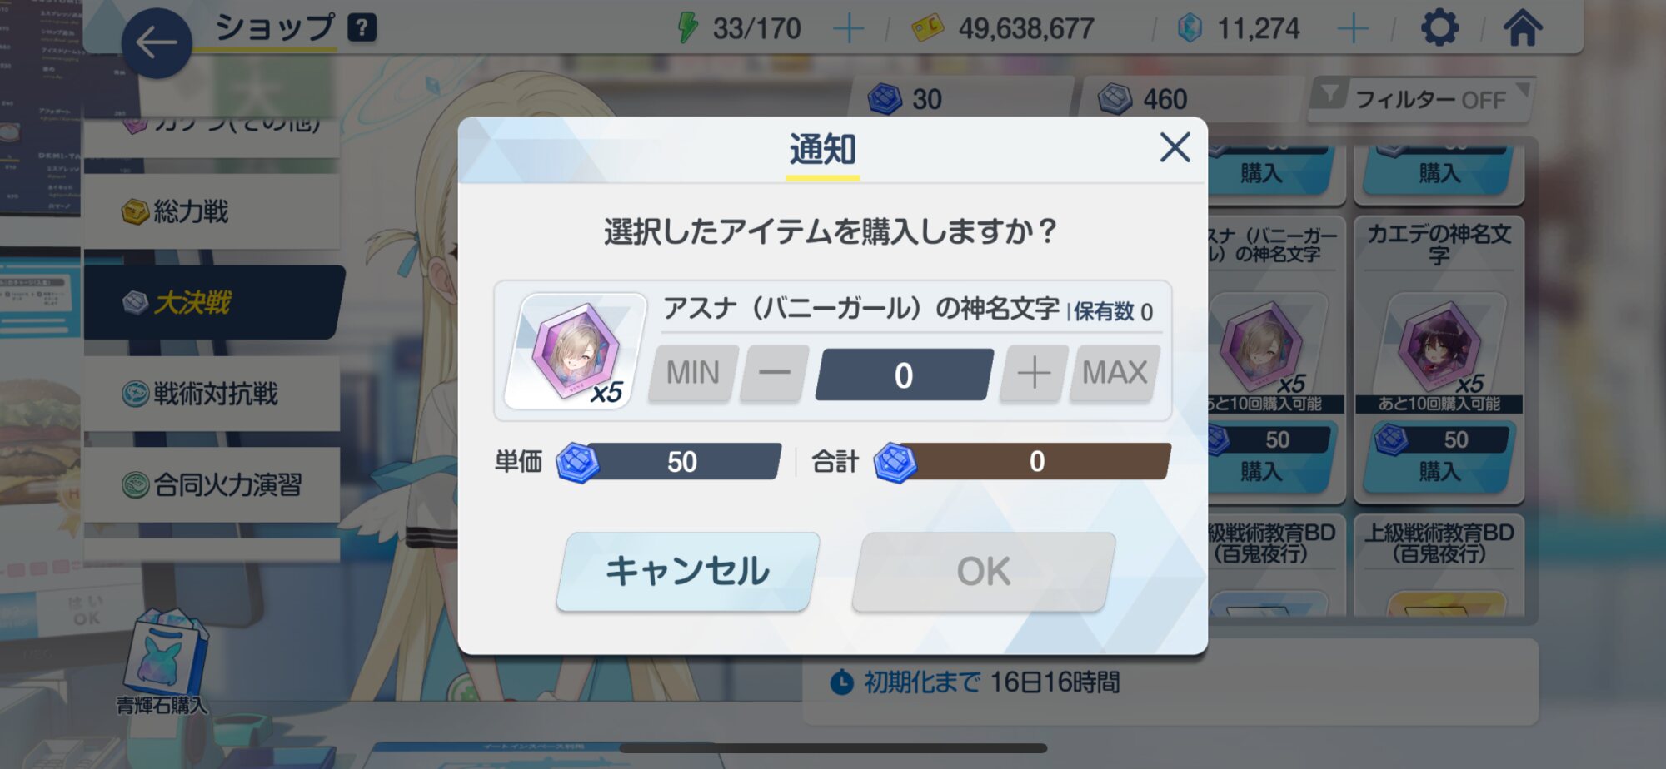1666x769 pixels.
Task: Open the shop help question mark
Action: (x=362, y=27)
